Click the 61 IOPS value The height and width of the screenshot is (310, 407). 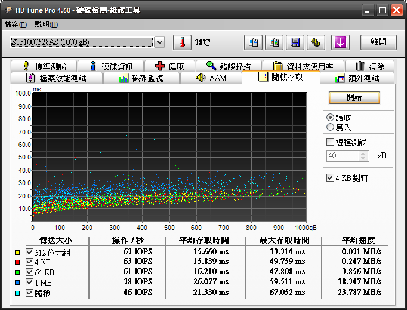tap(138, 271)
